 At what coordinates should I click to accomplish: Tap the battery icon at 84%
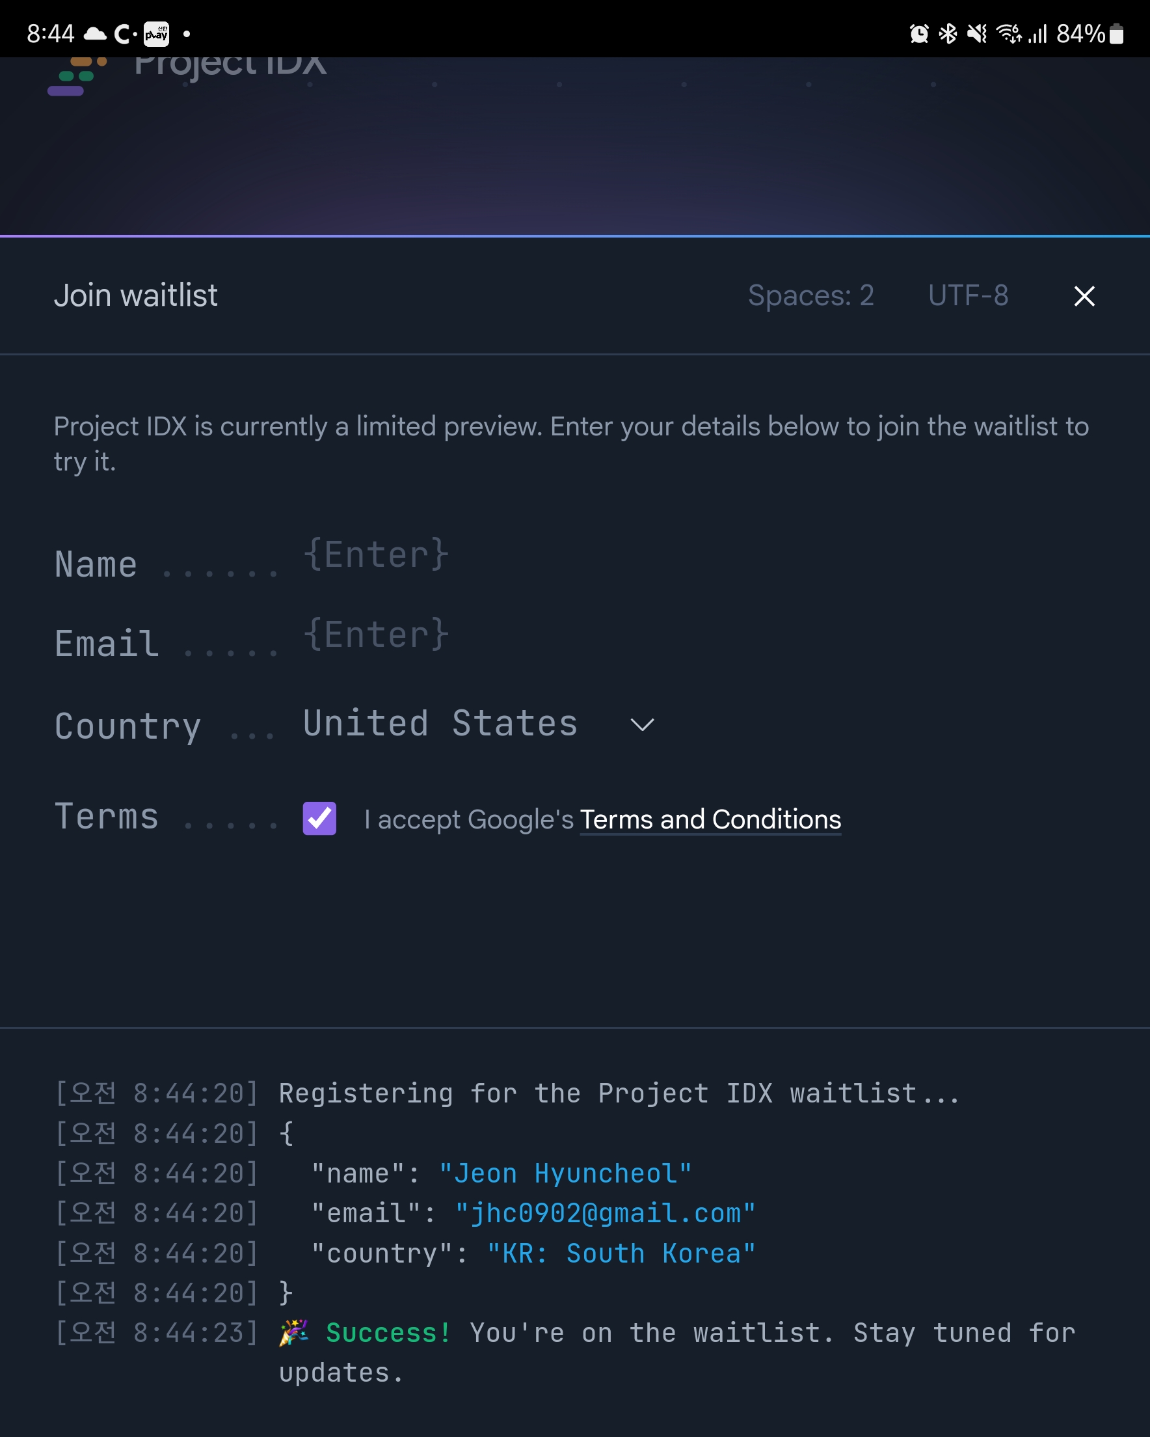1117,33
